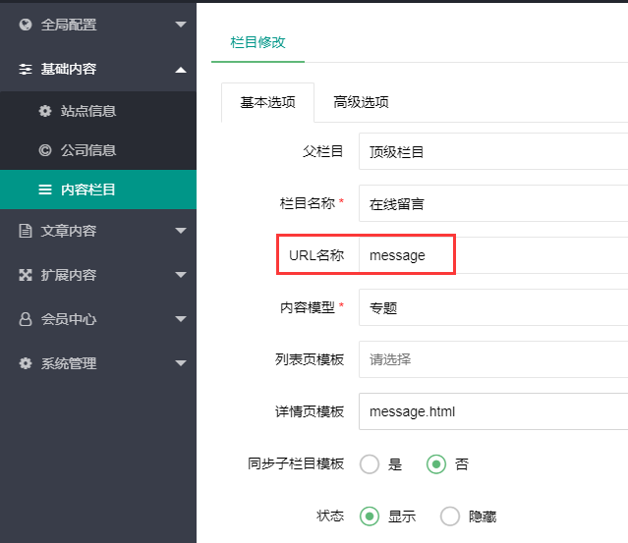
Task: Click the gear icon beside 系统管理
Action: point(26,363)
